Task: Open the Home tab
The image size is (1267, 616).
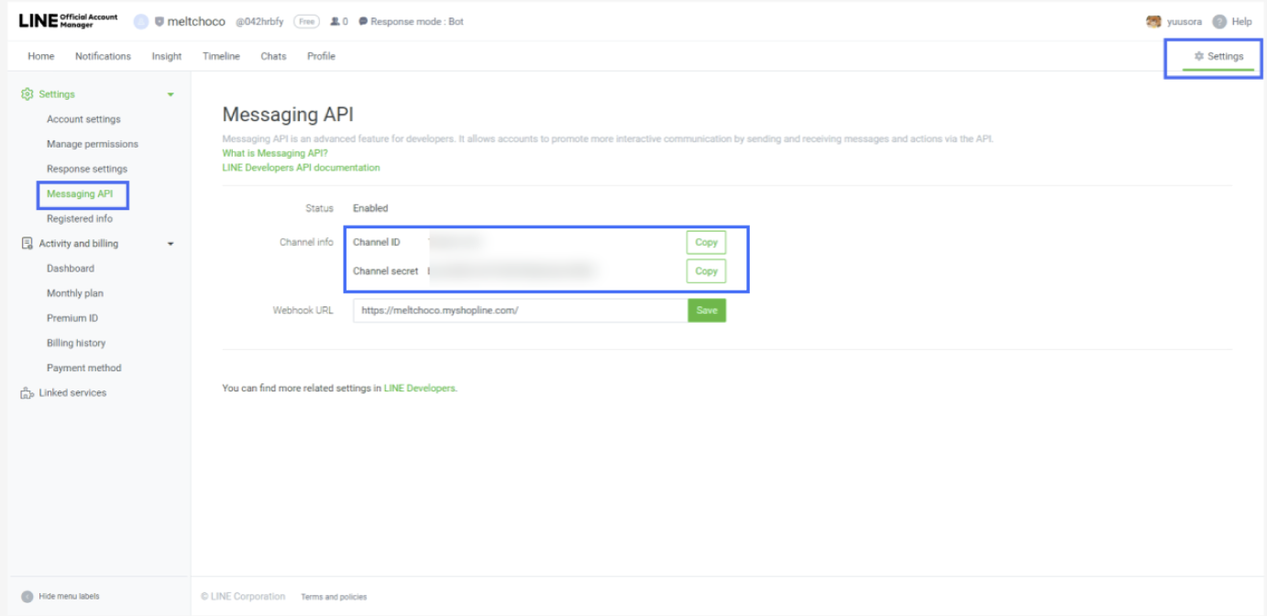Action: tap(41, 56)
